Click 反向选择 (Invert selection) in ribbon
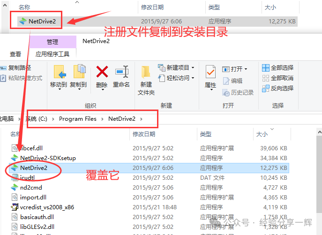Screen dimensions: 322x235 pyautogui.click(x=277, y=88)
